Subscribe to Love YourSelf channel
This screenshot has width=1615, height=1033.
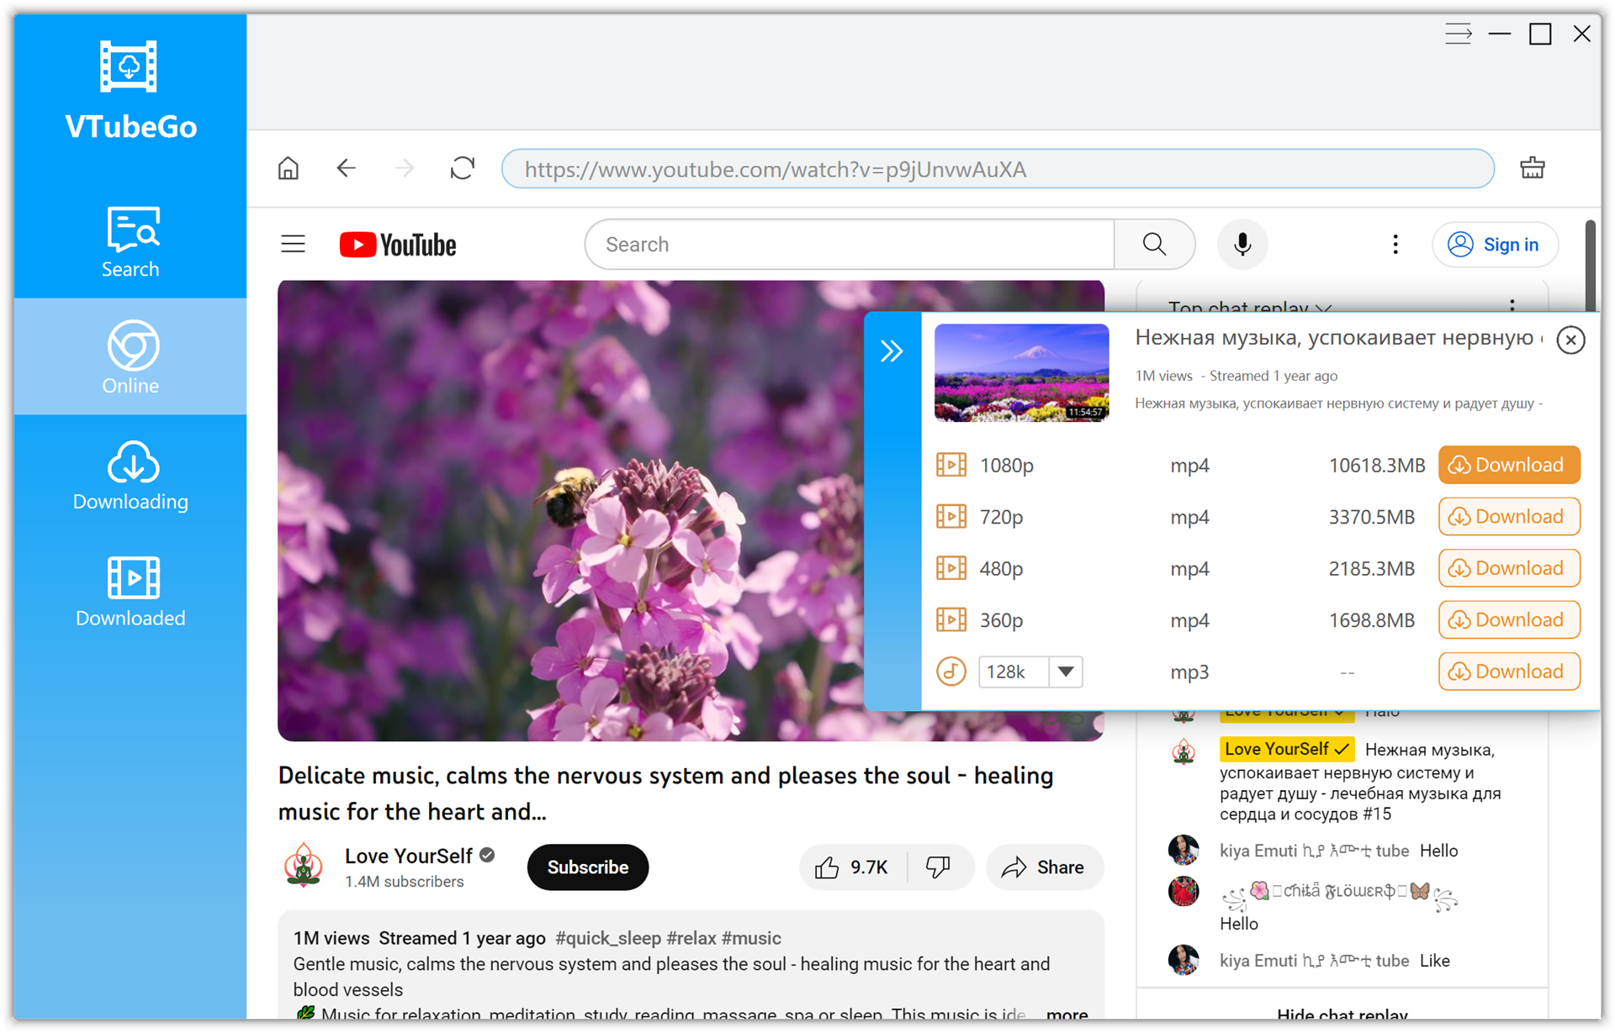coord(587,867)
